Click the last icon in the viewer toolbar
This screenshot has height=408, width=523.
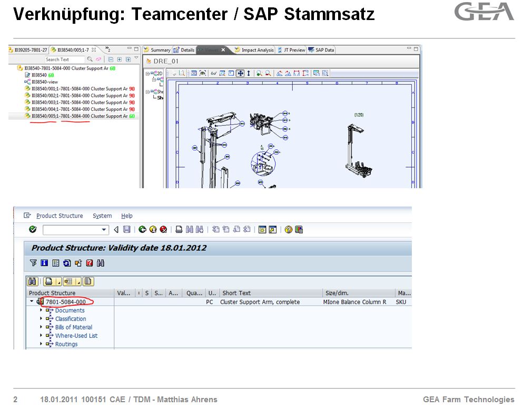click(325, 73)
